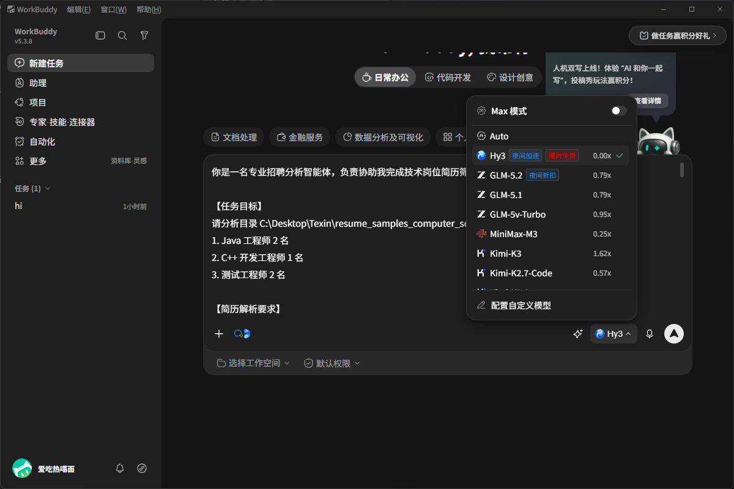
Task: Click the 查看详情 button in banner
Action: [x=648, y=101]
